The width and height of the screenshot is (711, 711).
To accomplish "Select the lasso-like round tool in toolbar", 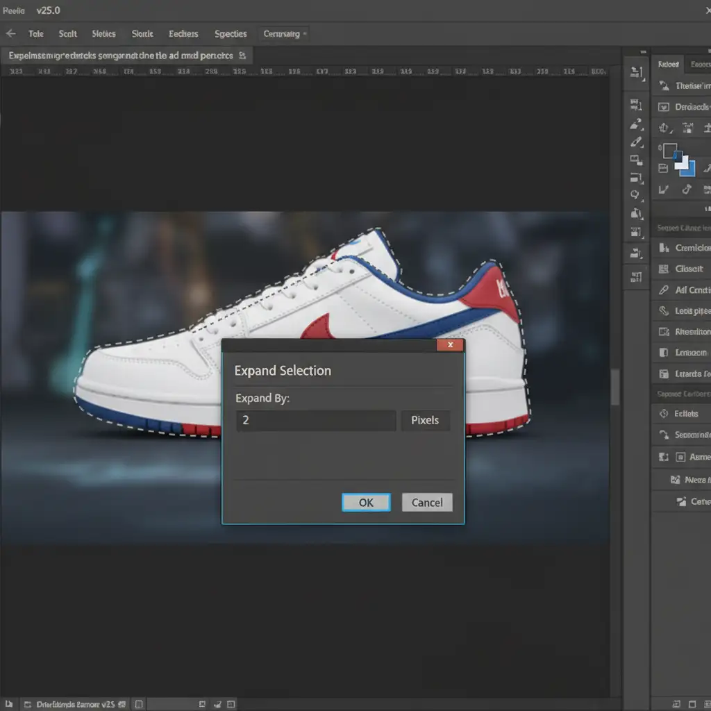I will coord(635,195).
